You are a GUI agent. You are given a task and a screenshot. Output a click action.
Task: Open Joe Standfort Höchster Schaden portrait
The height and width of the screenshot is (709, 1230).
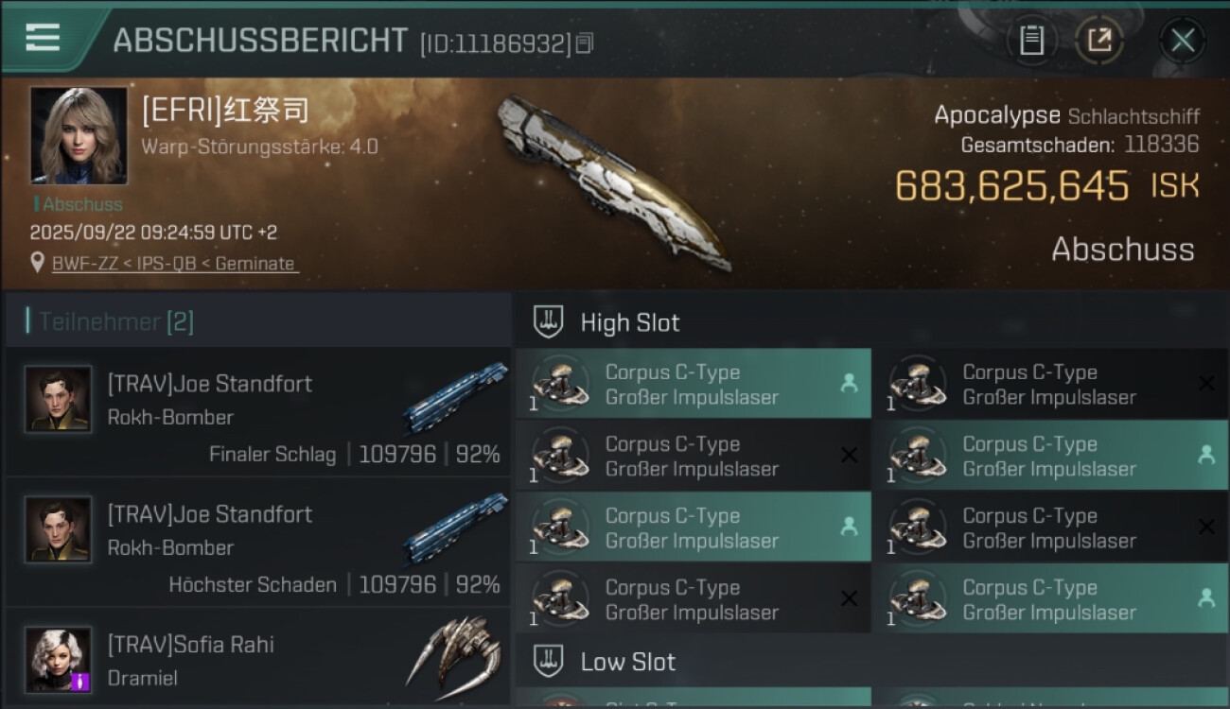(59, 529)
